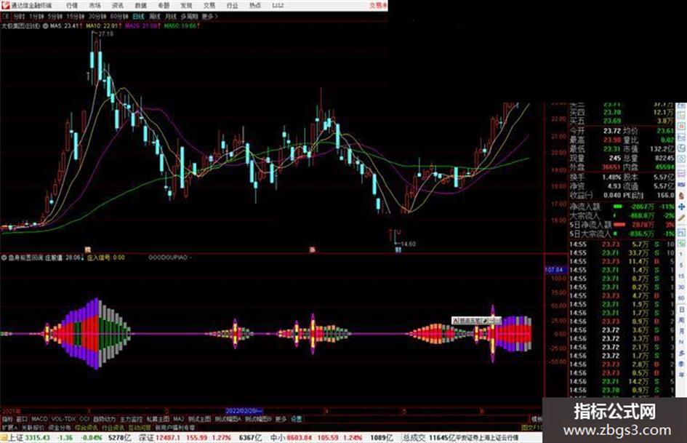The width and height of the screenshot is (687, 443).
Task: Open the 关联报价 tab
Action: (33, 427)
